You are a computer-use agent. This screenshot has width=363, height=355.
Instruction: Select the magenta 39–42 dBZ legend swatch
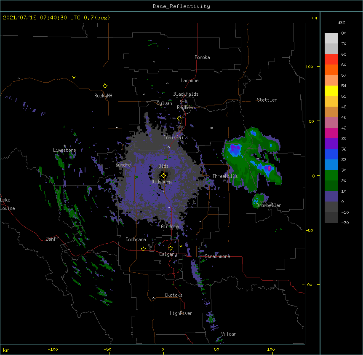331,133
